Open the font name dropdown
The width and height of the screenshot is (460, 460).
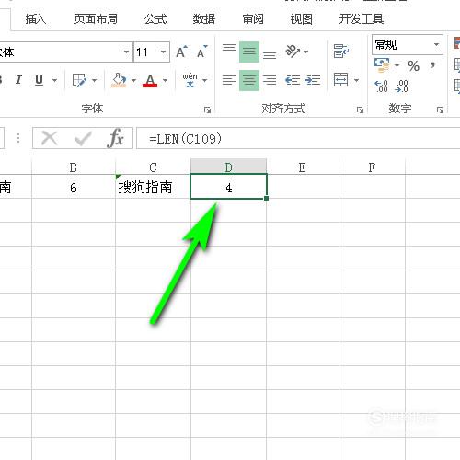click(x=126, y=52)
